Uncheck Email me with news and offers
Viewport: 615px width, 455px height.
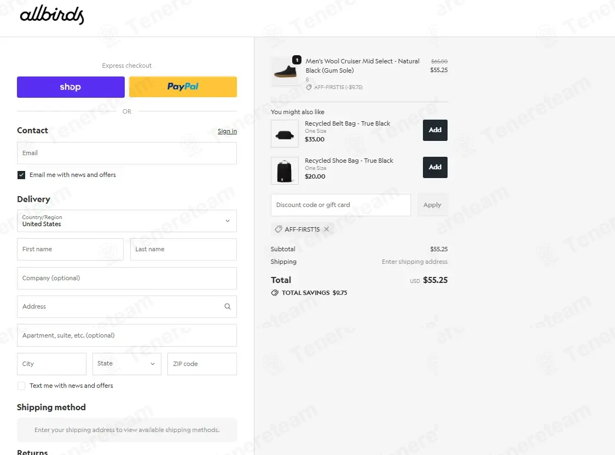coord(21,175)
